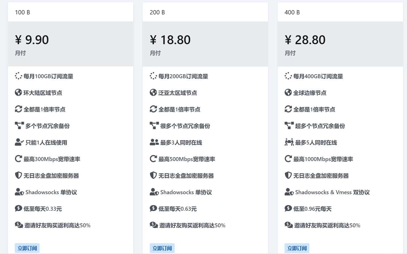Click 邀请好友购买返利高达50% text in 400 B plan
This screenshot has width=407, height=254.
pyautogui.click(x=327, y=225)
